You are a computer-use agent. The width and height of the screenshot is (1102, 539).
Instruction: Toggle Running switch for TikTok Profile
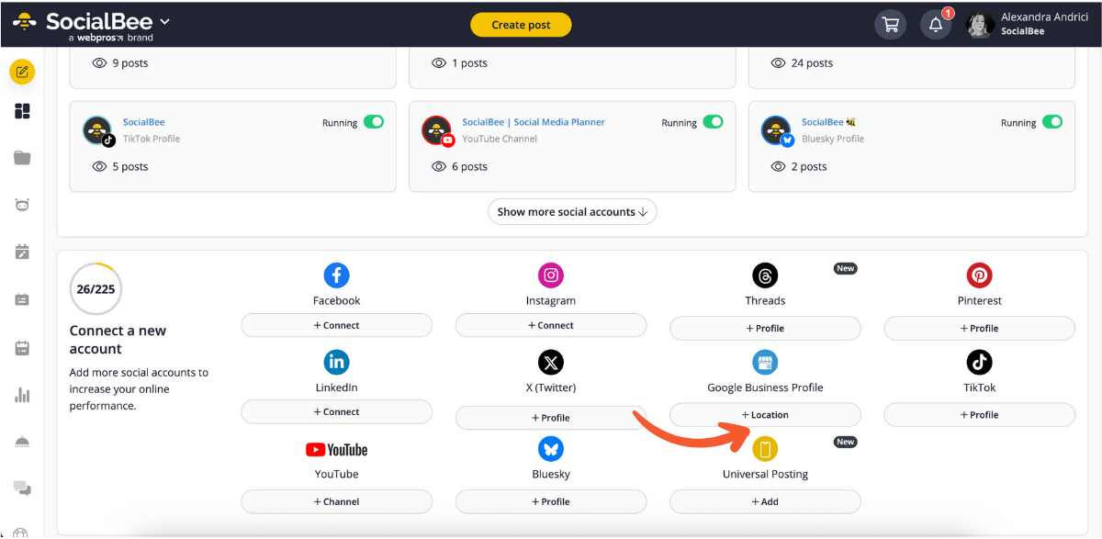(x=374, y=122)
